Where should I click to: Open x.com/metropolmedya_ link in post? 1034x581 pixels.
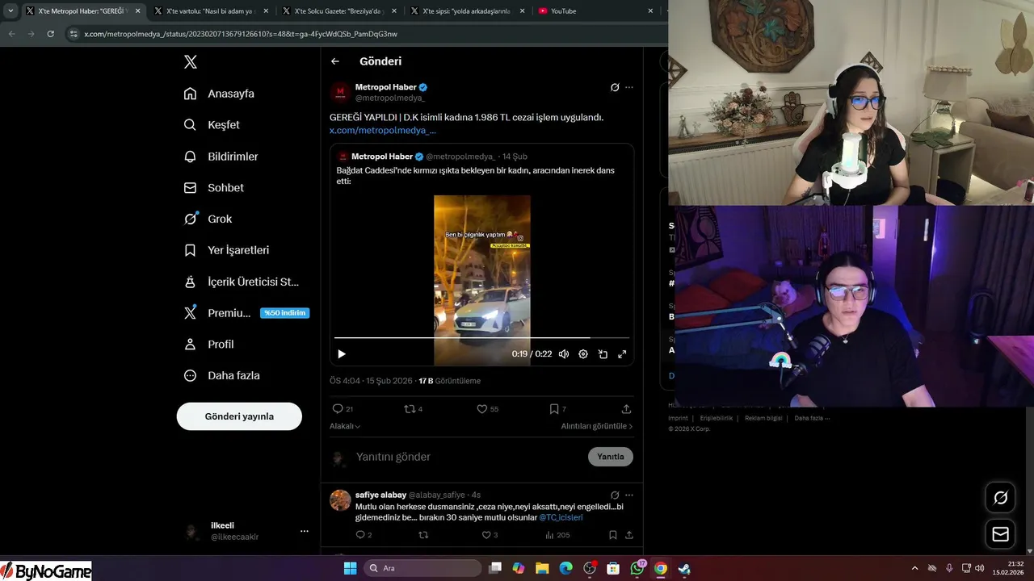tap(383, 130)
